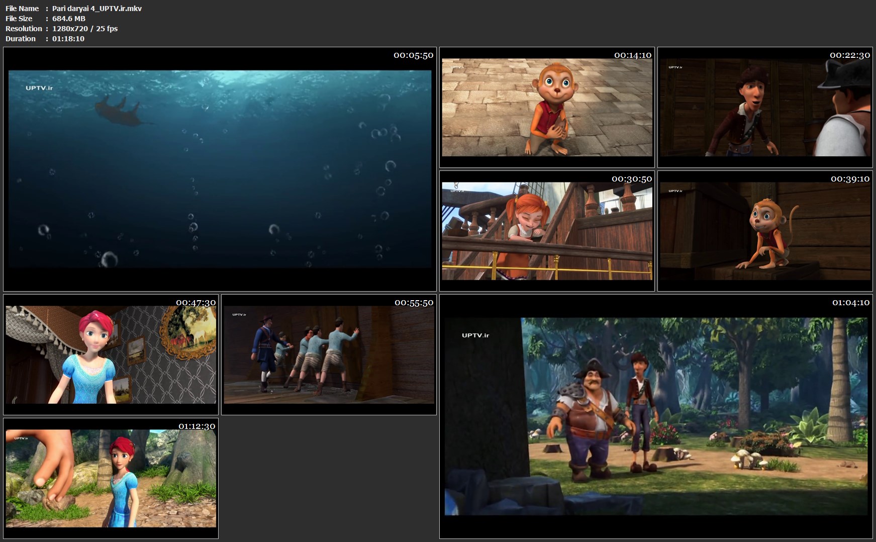Click the 00:39:10 timestamp
This screenshot has width=876, height=542.
(x=850, y=179)
